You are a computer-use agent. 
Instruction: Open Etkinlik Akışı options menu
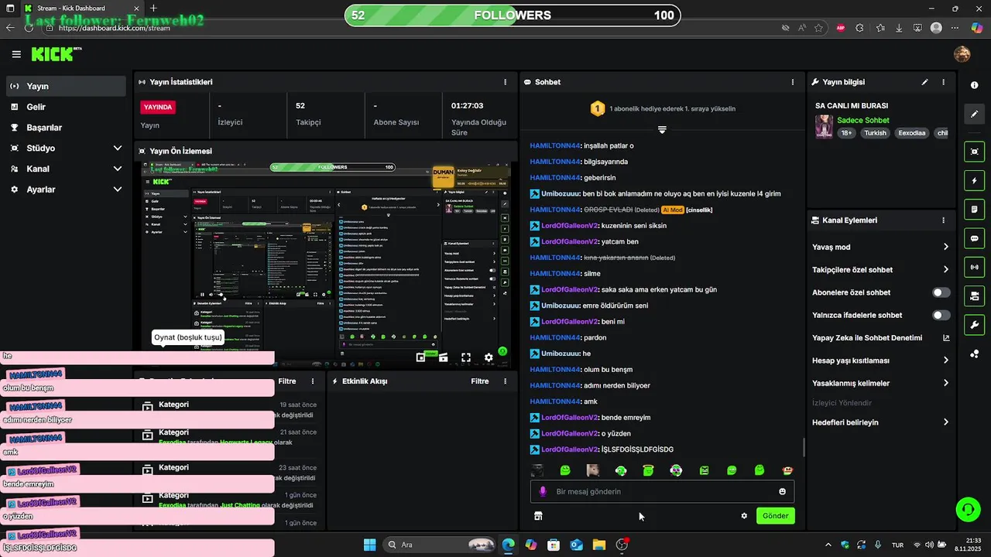point(506,381)
